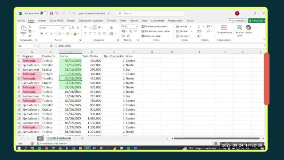Switch to the Programador tab
The image size is (284, 160).
click(175, 21)
